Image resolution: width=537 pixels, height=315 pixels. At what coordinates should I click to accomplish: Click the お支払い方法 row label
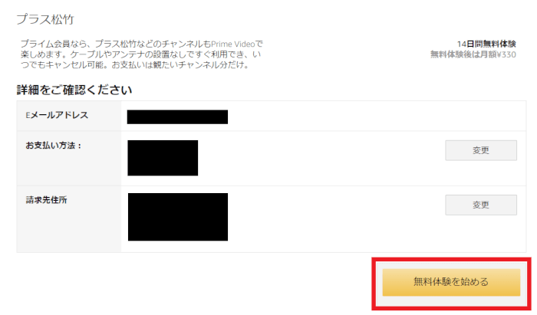click(54, 146)
